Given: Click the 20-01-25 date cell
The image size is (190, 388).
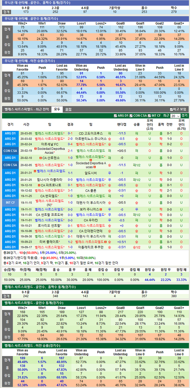Looking at the screenshot, I should pyautogui.click(x=26, y=180).
